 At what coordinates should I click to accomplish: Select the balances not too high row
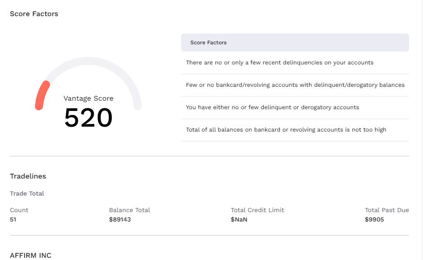(295, 130)
